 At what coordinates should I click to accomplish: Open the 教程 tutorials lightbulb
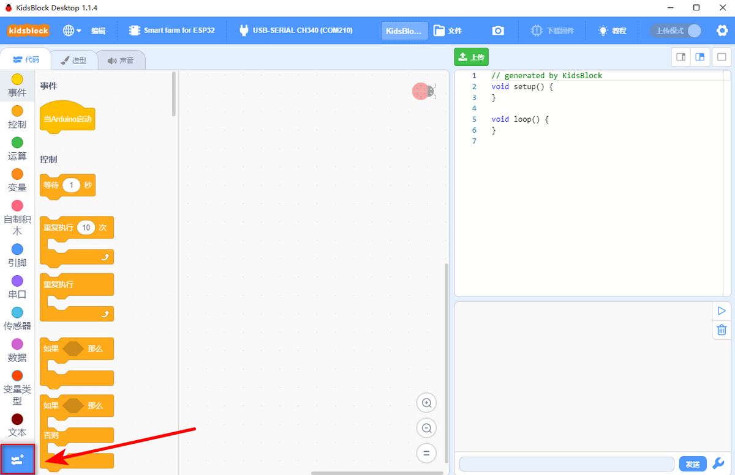(x=612, y=31)
